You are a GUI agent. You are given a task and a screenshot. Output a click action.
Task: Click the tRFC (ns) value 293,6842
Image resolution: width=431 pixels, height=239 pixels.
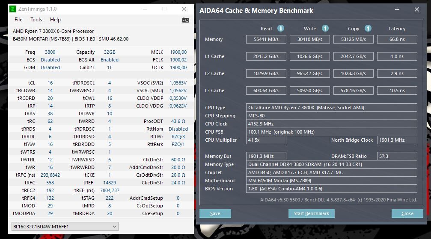(x=50, y=175)
